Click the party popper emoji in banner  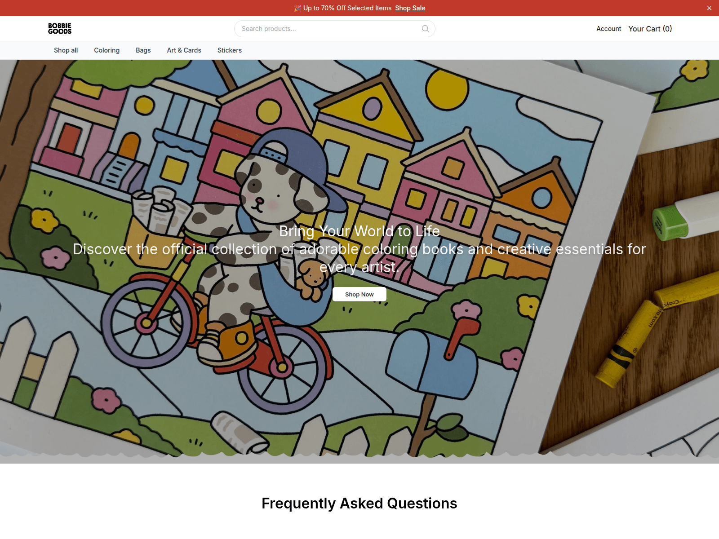297,8
